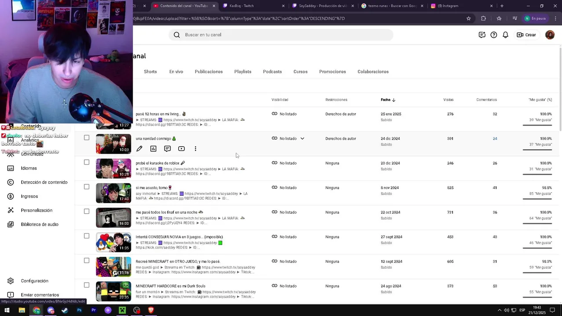Open the Publicaciones tab

click(x=209, y=72)
